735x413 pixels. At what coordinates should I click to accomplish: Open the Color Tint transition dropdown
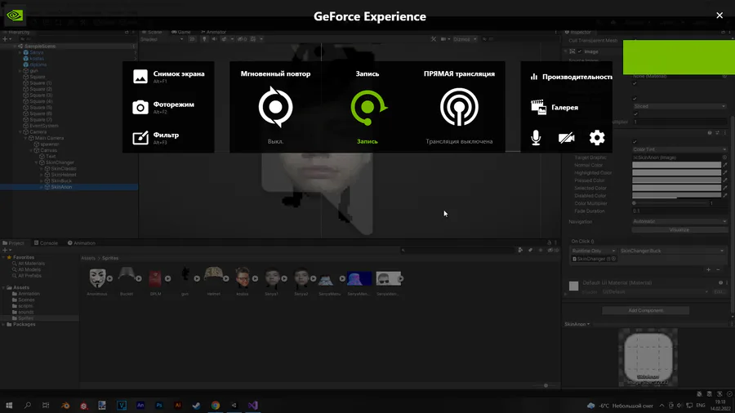click(679, 149)
